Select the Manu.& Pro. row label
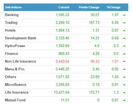 tap(15, 69)
